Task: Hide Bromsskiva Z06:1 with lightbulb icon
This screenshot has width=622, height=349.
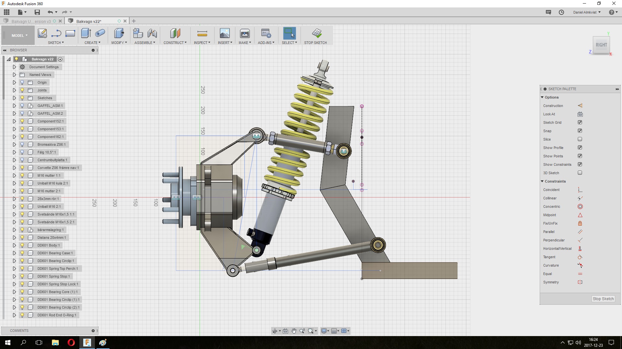Action: [22, 144]
